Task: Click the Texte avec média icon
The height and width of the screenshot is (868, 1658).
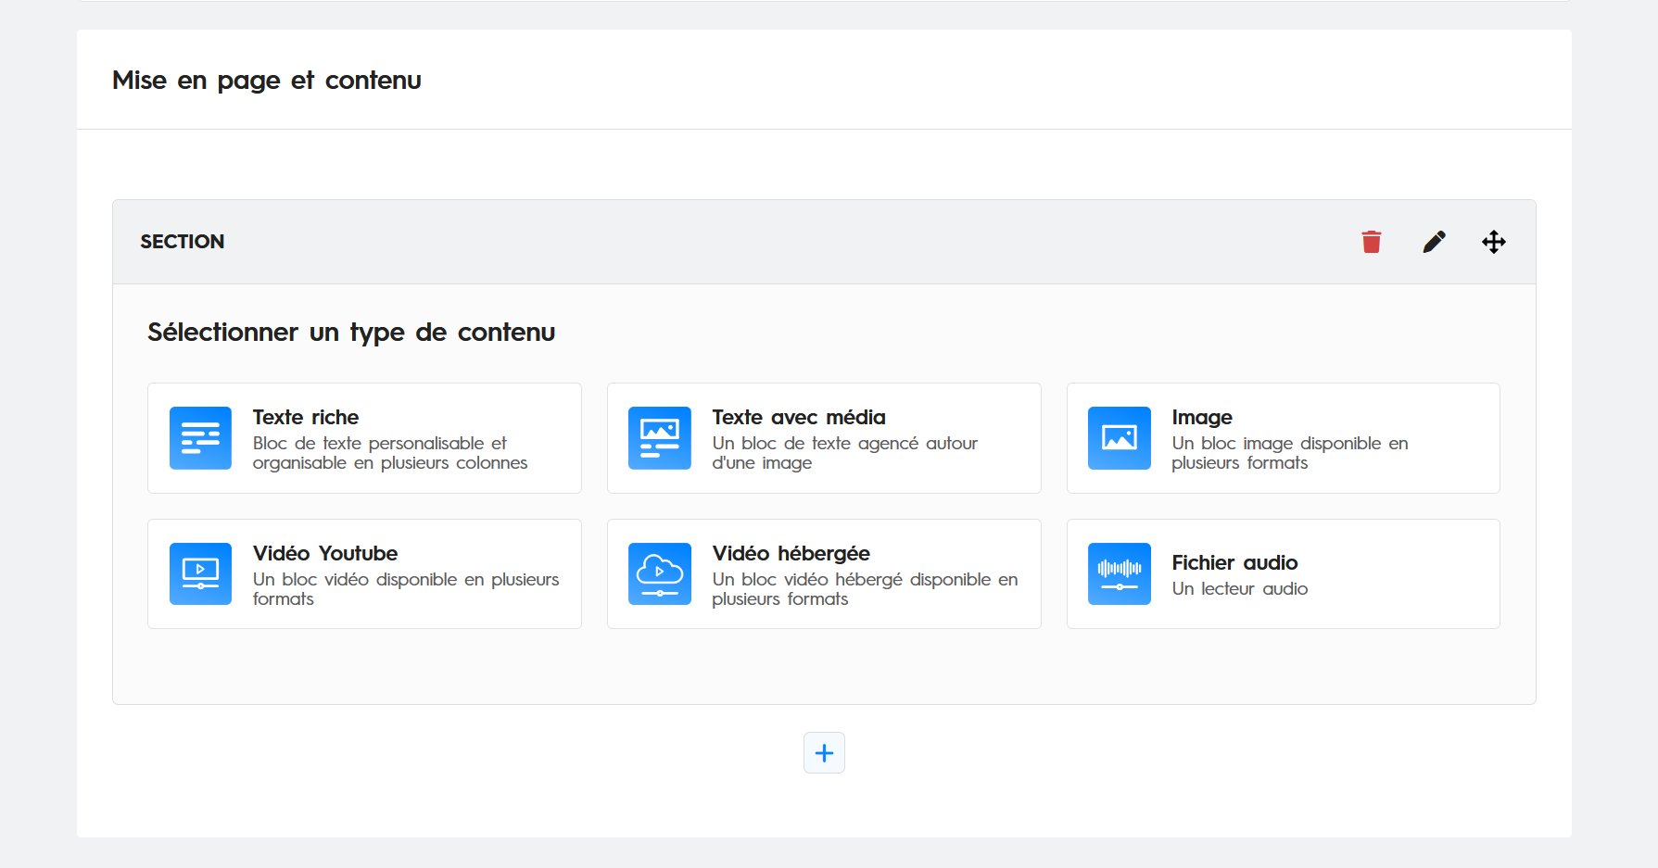Action: pyautogui.click(x=660, y=438)
